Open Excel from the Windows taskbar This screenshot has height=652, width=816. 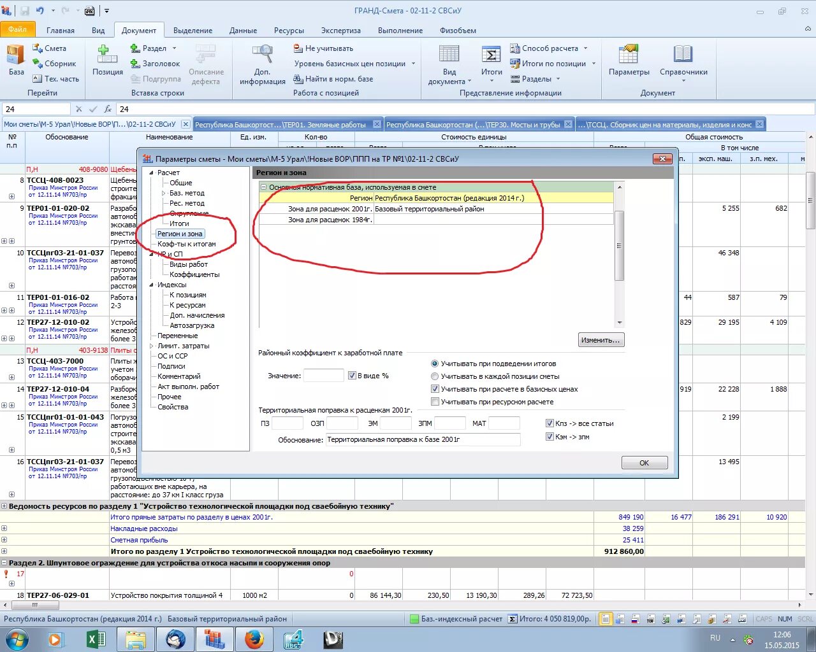point(96,639)
